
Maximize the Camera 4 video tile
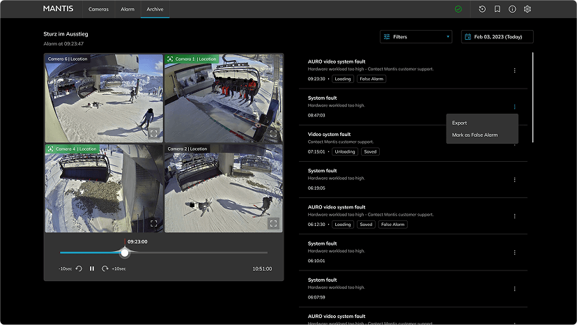pyautogui.click(x=153, y=223)
